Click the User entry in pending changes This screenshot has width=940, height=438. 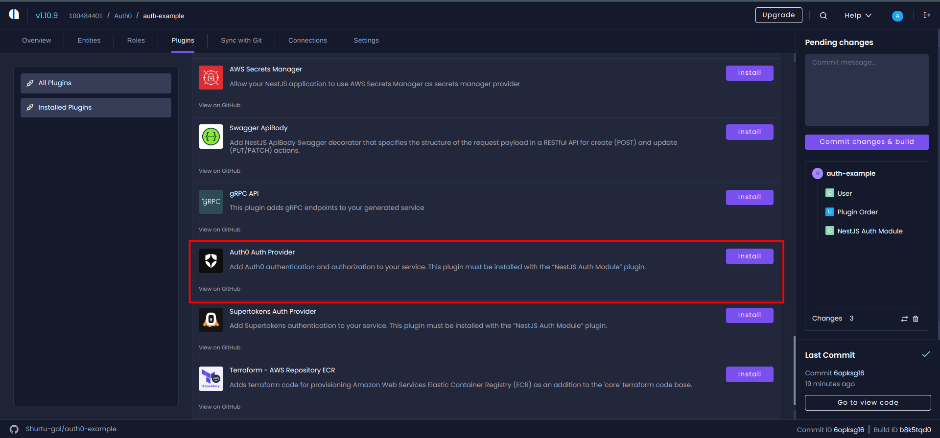click(x=845, y=193)
